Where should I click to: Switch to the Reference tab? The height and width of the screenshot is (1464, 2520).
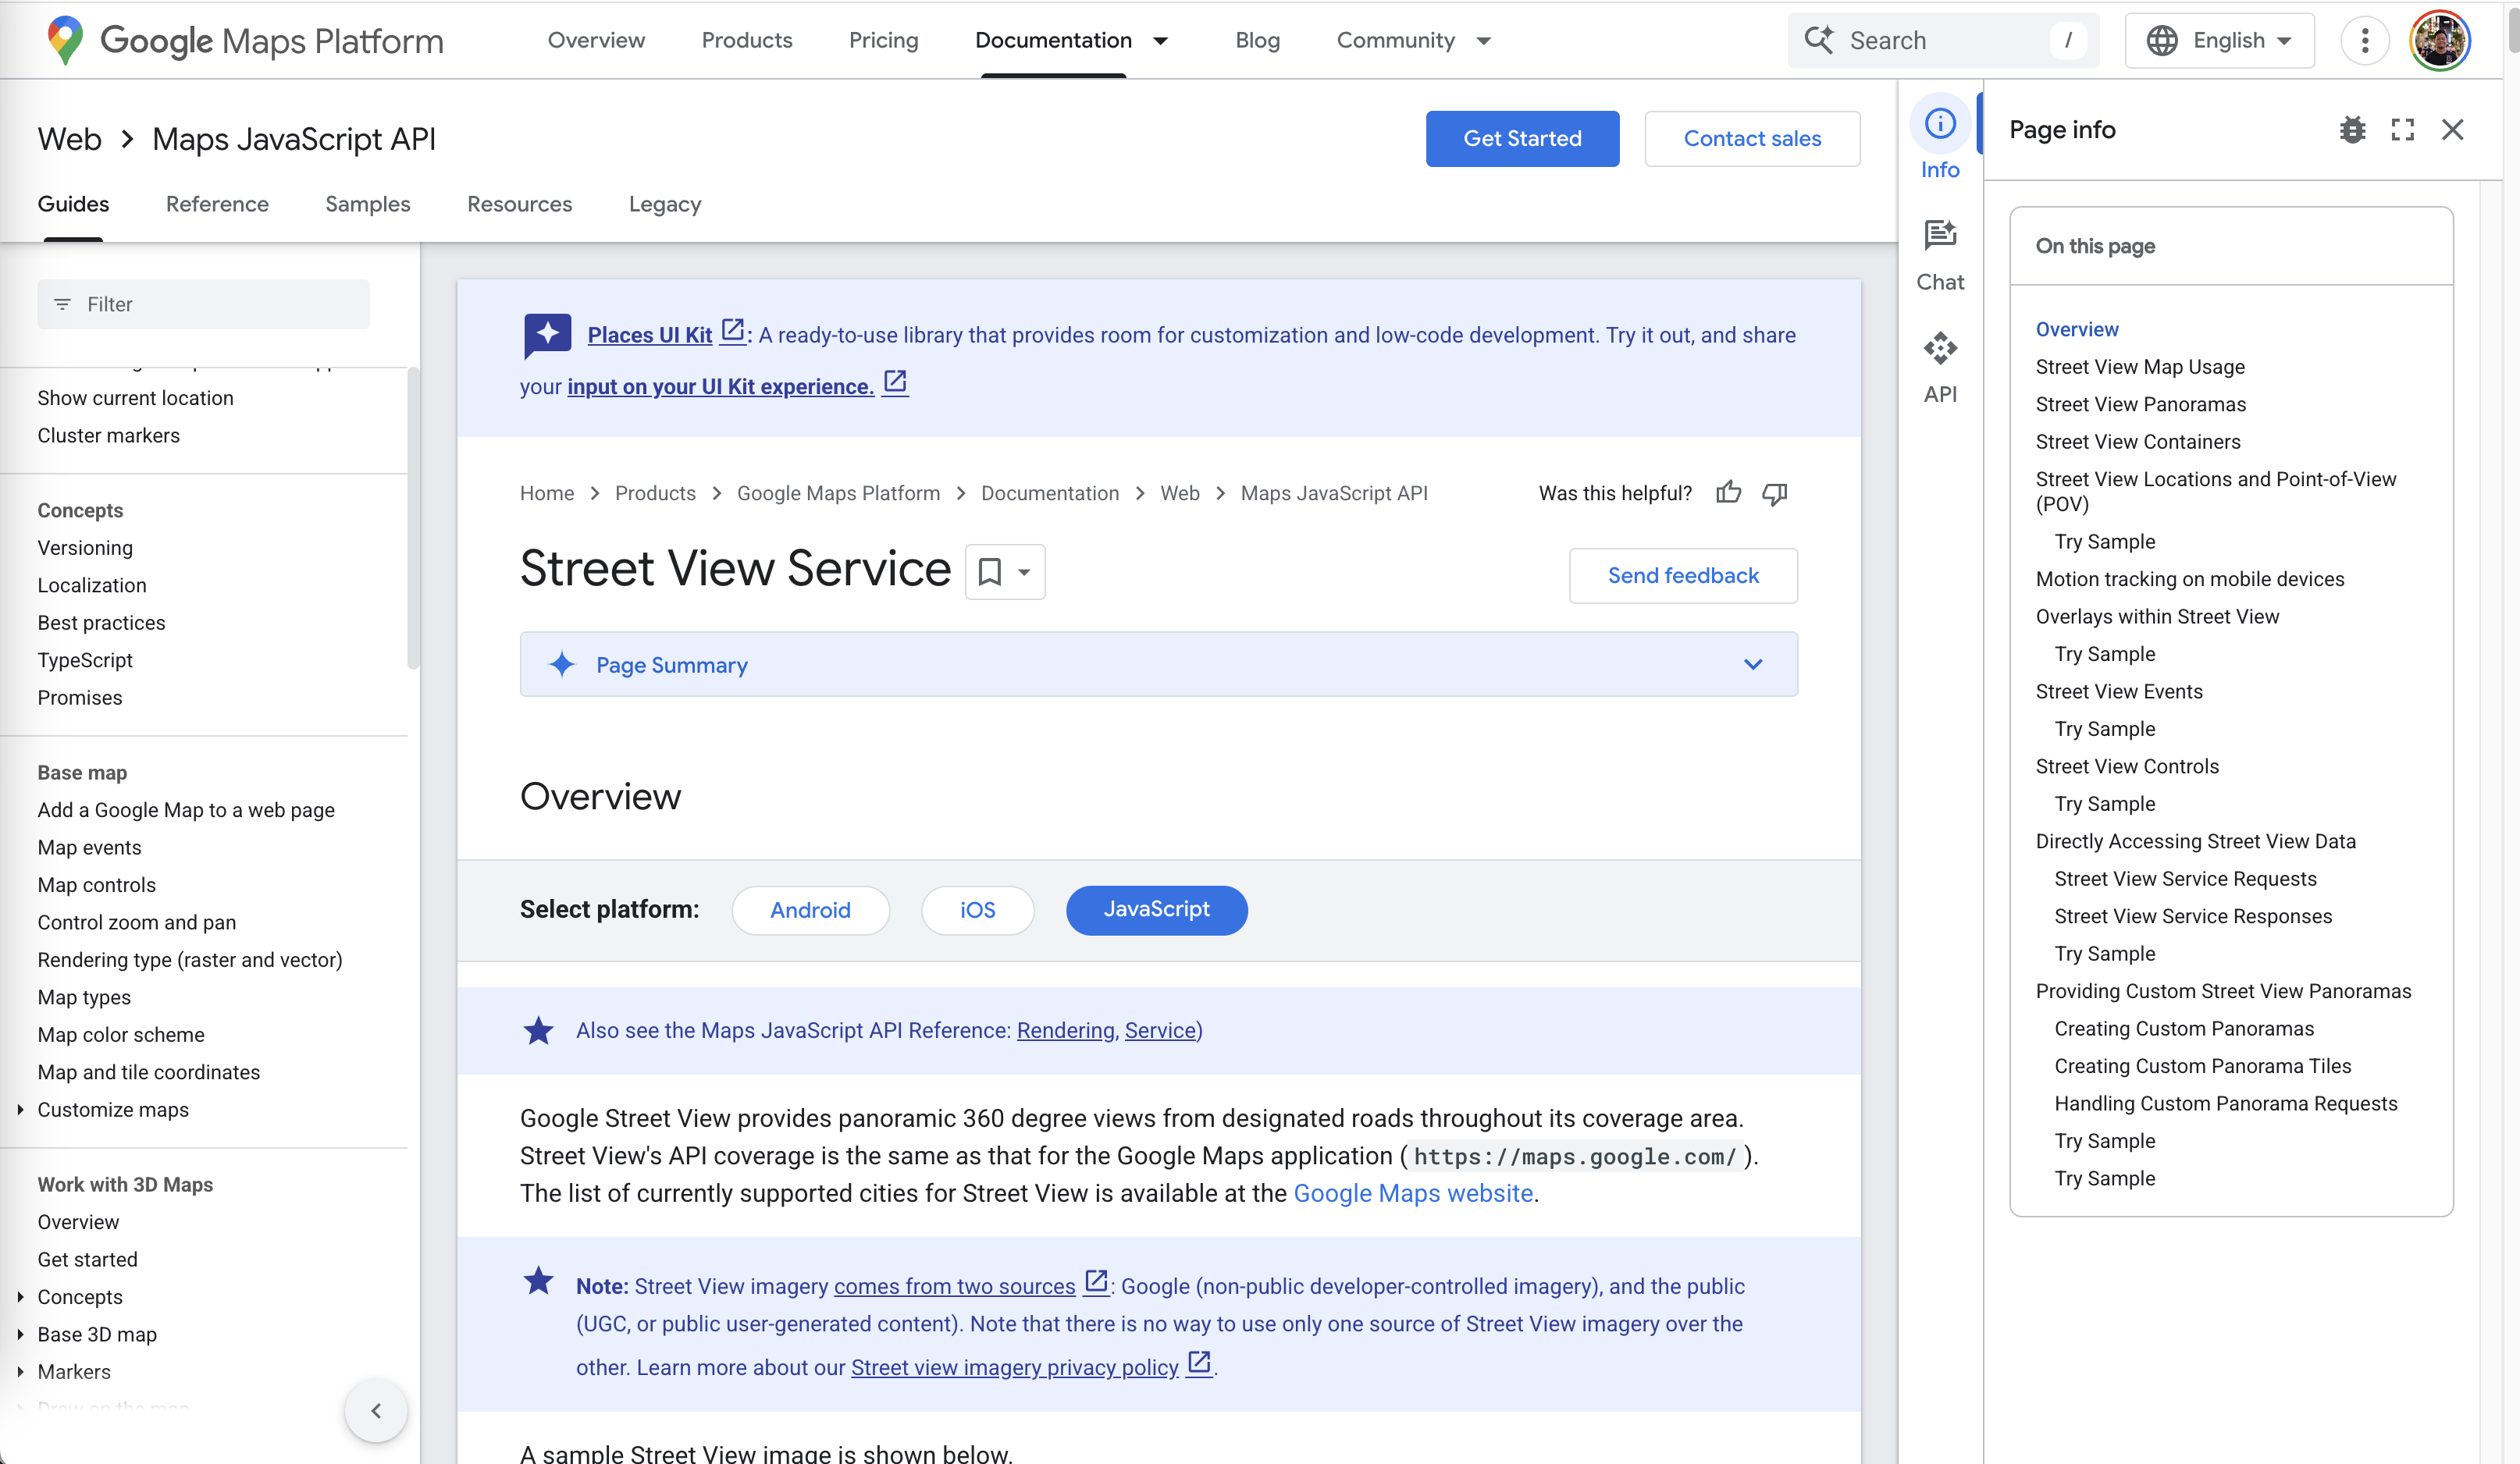click(x=217, y=204)
